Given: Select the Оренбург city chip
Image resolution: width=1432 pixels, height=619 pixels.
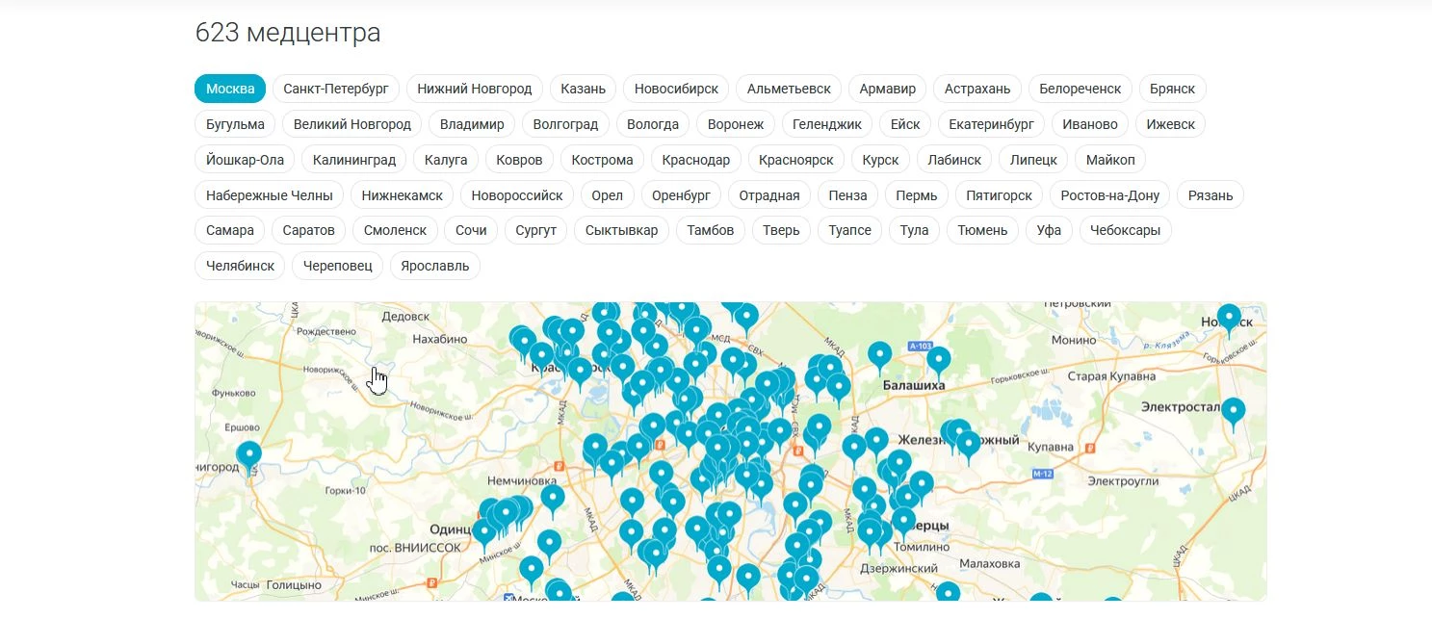Looking at the screenshot, I should pos(681,195).
